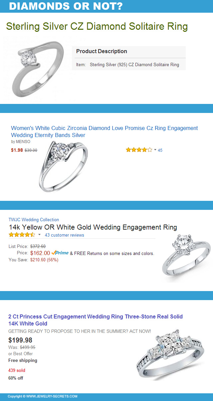Click the MENSO brand name
Image resolution: width=213 pixels, height=401 pixels.
(x=23, y=142)
